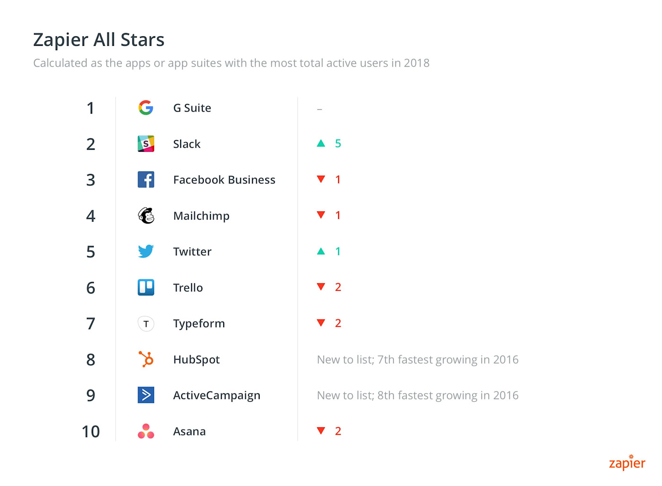Click the Asana three-dots icon

pos(146,431)
